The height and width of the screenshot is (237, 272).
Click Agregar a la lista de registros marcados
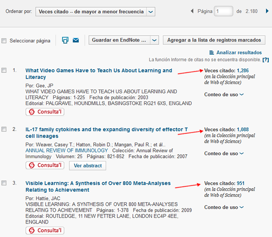coord(214,40)
